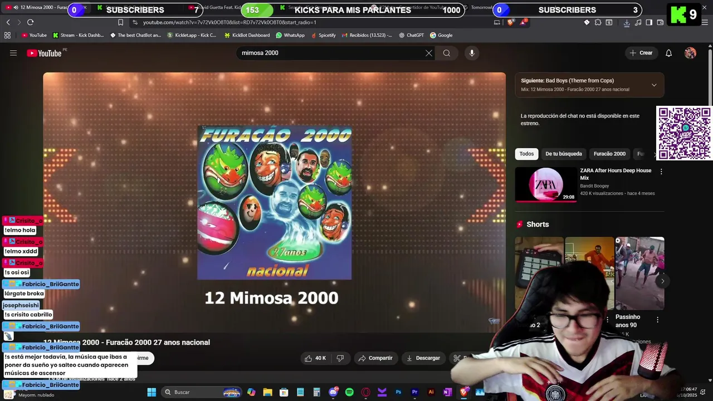The height and width of the screenshot is (401, 713).
Task: Open Premiere Pro from the taskbar
Action: (x=414, y=392)
